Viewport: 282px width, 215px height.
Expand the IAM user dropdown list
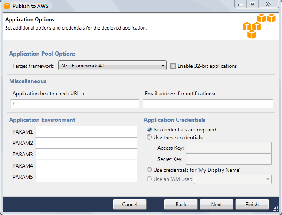[x=233, y=179]
